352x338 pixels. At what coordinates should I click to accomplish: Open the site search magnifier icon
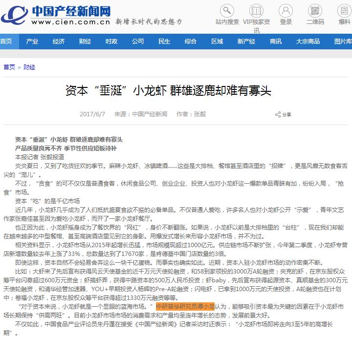(227, 11)
